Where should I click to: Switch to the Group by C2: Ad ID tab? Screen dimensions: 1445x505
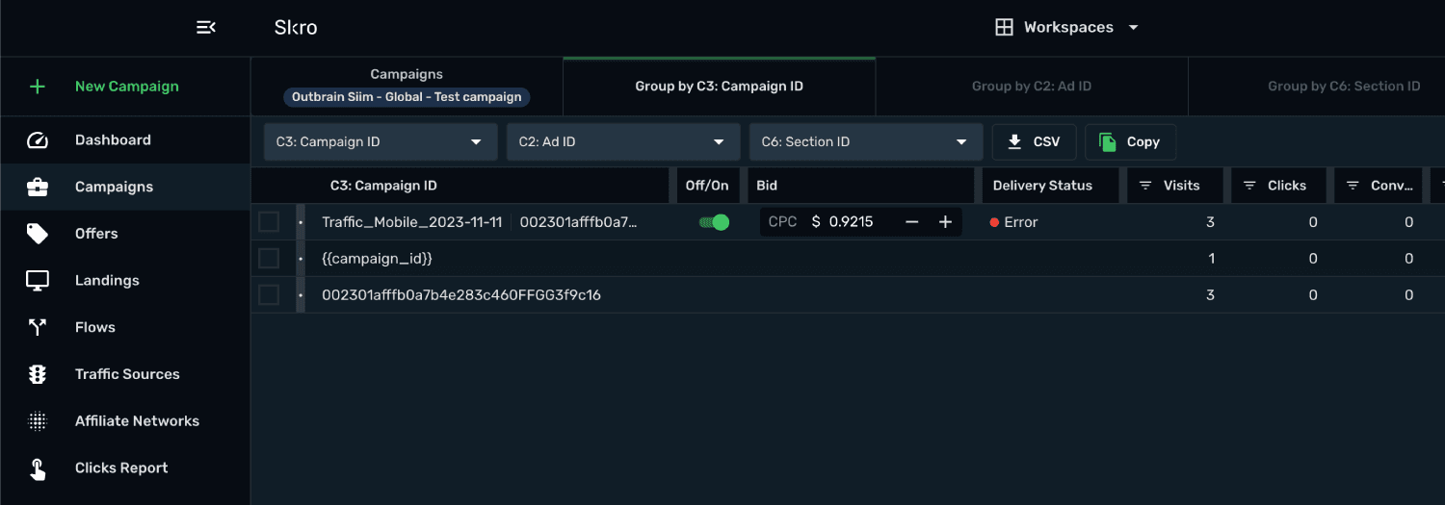pos(1032,87)
